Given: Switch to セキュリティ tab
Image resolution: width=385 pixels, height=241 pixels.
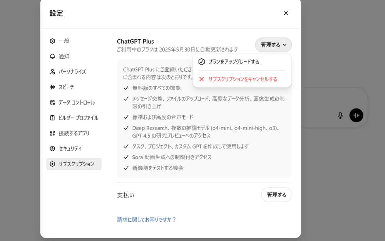Looking at the screenshot, I should point(74,148).
